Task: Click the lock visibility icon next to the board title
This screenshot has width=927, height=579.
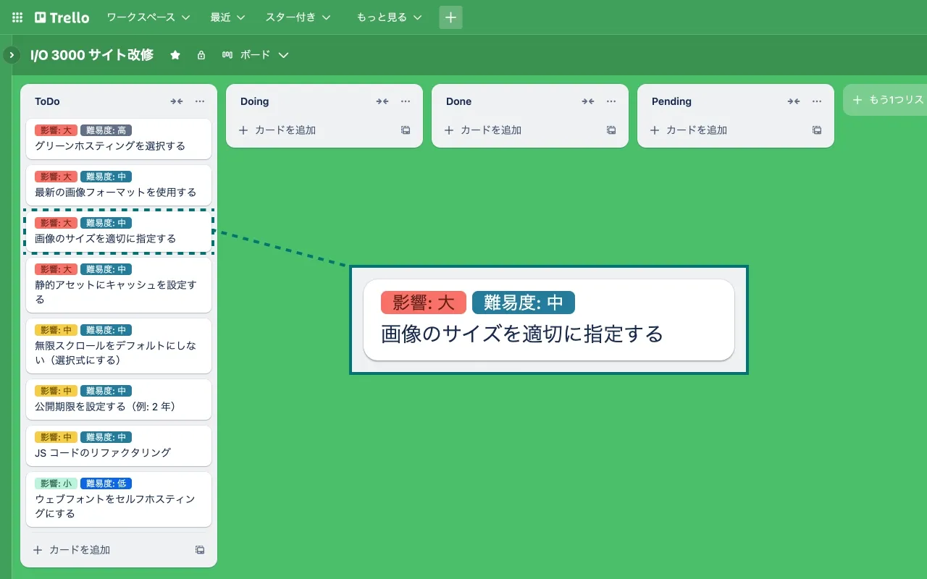Action: (x=201, y=54)
